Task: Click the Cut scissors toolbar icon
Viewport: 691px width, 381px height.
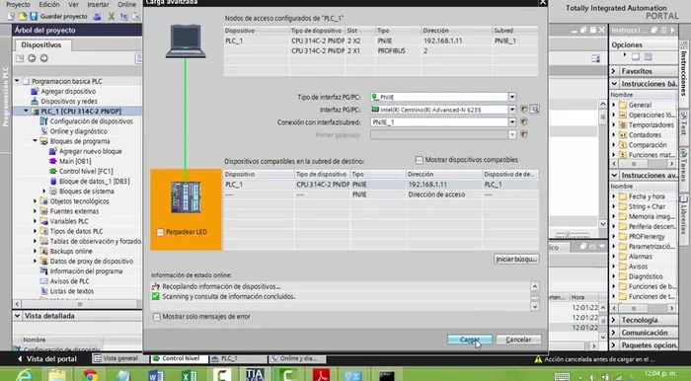Action: [112, 17]
